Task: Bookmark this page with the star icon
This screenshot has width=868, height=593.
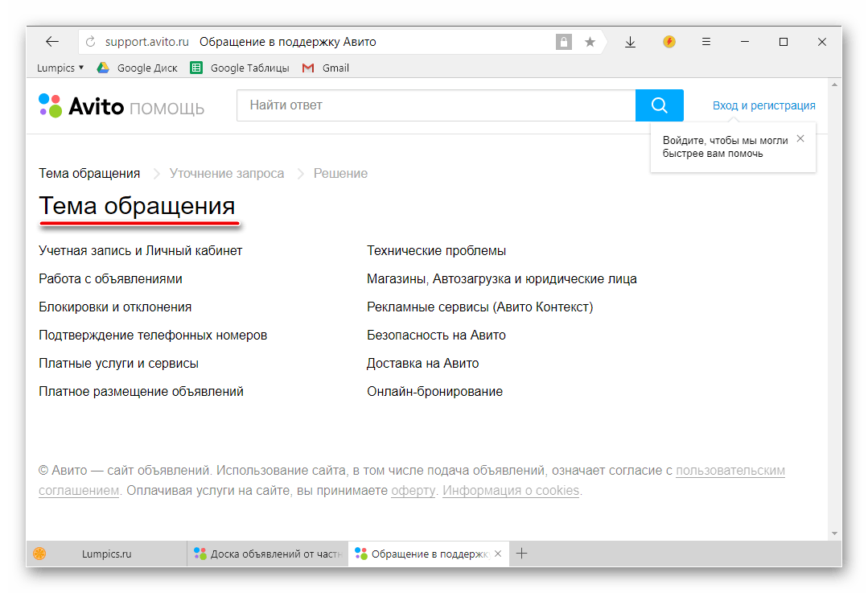Action: click(x=590, y=42)
